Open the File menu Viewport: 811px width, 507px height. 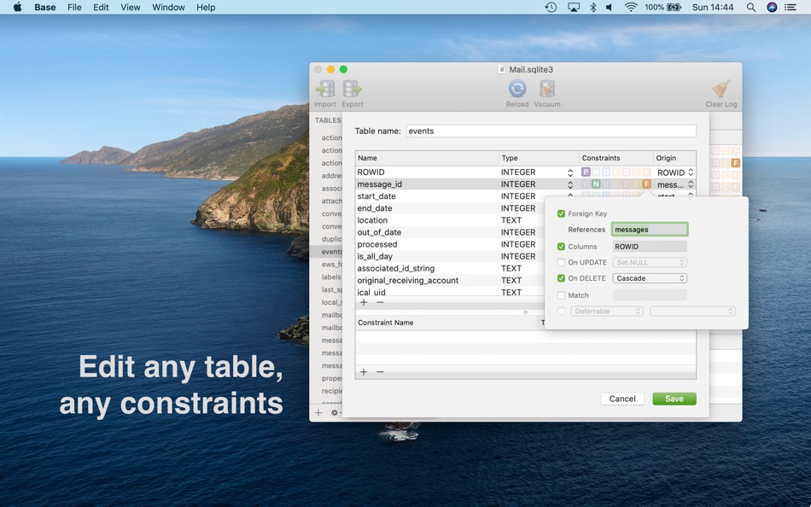(74, 7)
